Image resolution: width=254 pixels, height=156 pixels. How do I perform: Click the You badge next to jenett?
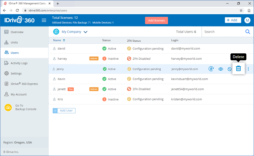click(x=70, y=89)
